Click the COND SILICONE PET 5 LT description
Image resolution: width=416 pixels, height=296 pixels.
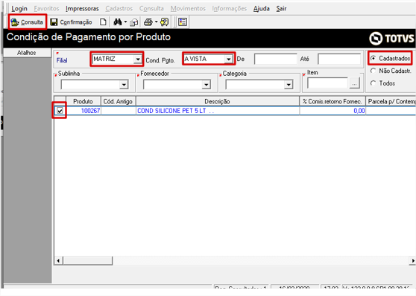tap(218, 111)
